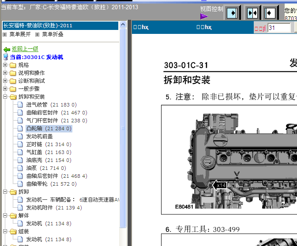Screen dimensions: 297x246
Task: Expand the 一般步骤 folder
Action: (x=5, y=89)
